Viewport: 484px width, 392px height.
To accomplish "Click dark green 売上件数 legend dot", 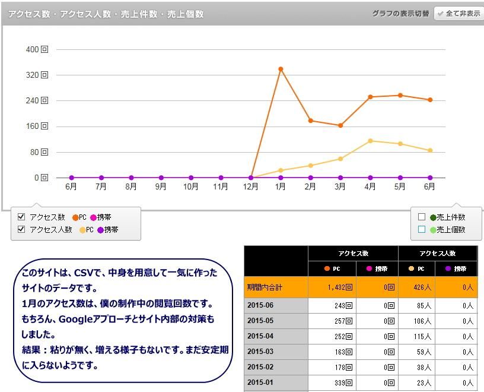I will coord(433,217).
